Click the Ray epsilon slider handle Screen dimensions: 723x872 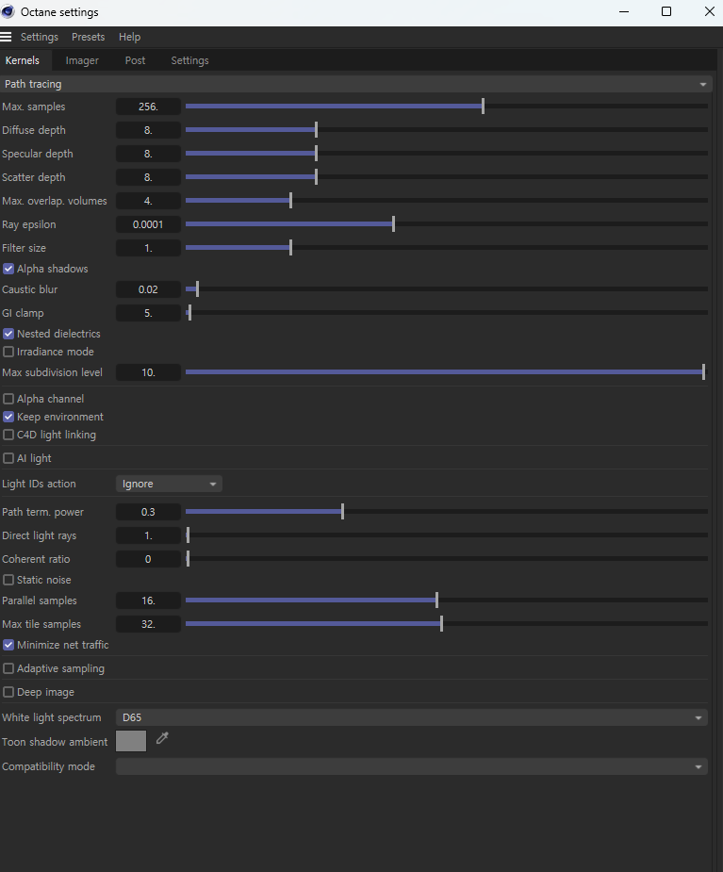click(x=393, y=224)
